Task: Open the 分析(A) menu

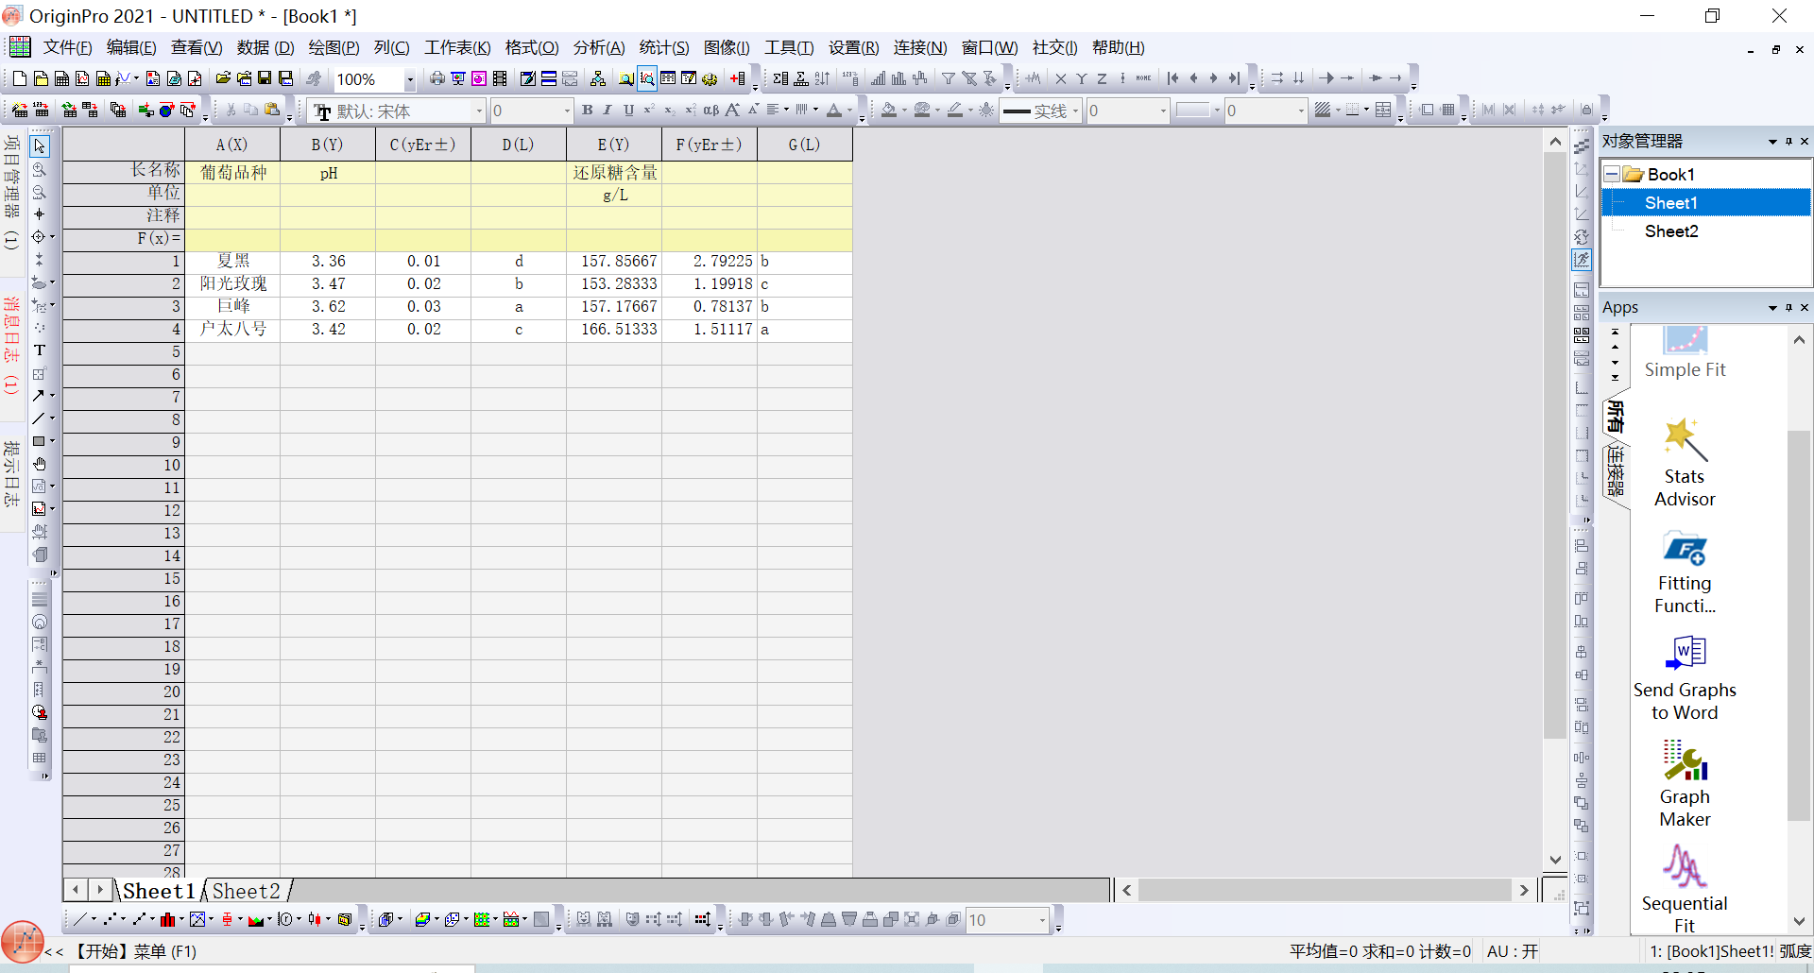Action: pos(598,47)
